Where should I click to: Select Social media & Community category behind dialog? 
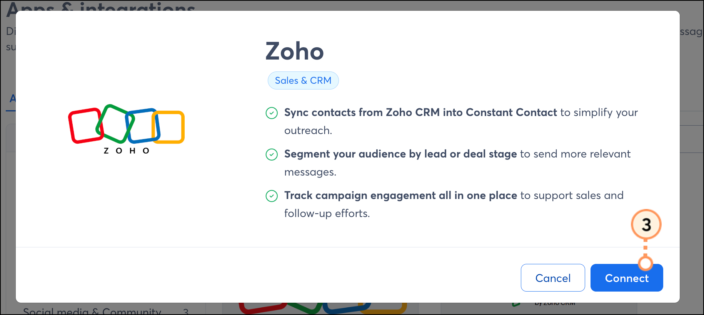point(92,310)
